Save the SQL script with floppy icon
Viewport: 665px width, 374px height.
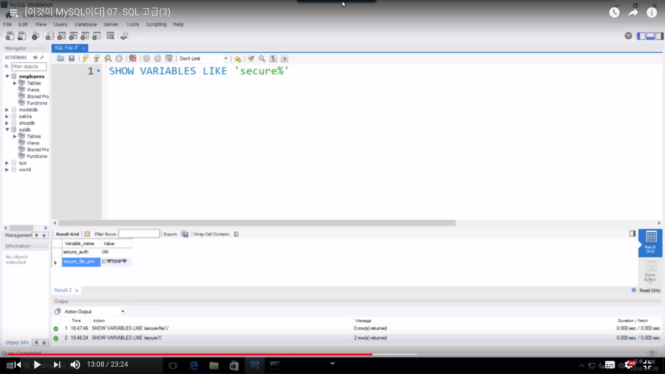pos(72,59)
